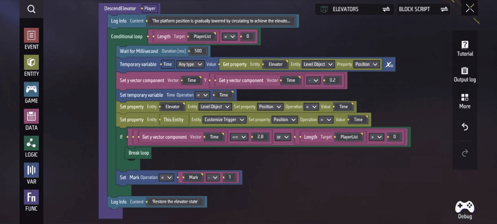Change the 'or' logical operator dropdown

coord(283,137)
